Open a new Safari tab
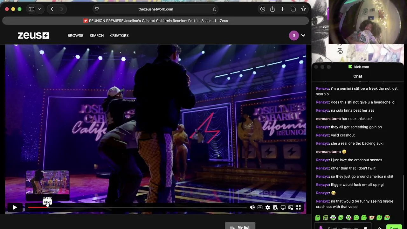 click(283, 9)
